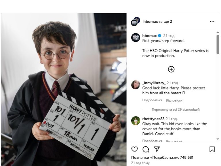Click the HBO Max avatar beside caption
The image size is (221, 166).
pos(136,38)
